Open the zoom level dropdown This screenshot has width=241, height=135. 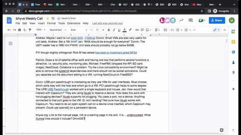pyautogui.click(x=41, y=30)
